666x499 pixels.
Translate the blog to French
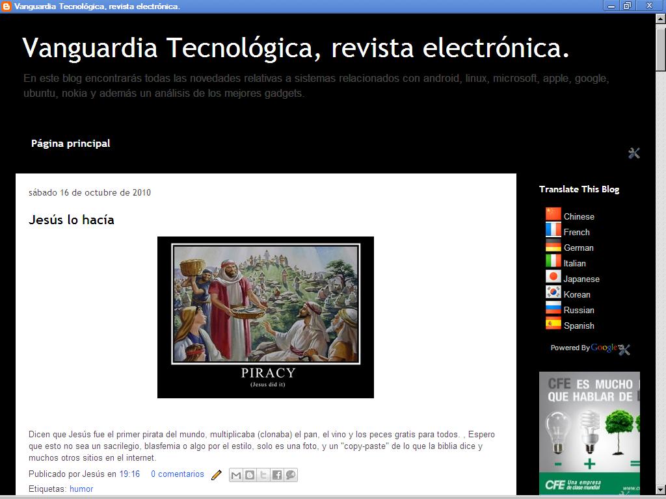(576, 232)
